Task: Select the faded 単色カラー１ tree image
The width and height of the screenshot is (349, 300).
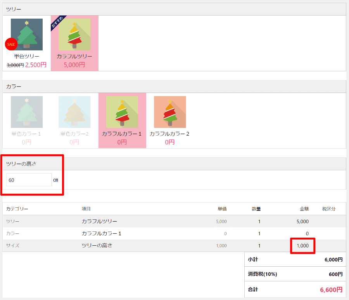Action: point(27,112)
